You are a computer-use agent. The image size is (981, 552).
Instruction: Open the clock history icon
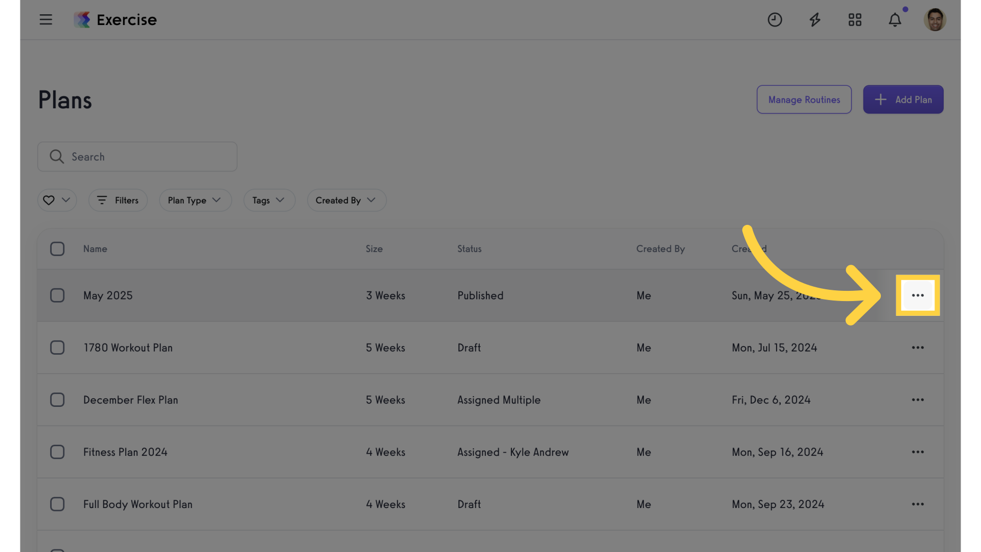pyautogui.click(x=775, y=19)
